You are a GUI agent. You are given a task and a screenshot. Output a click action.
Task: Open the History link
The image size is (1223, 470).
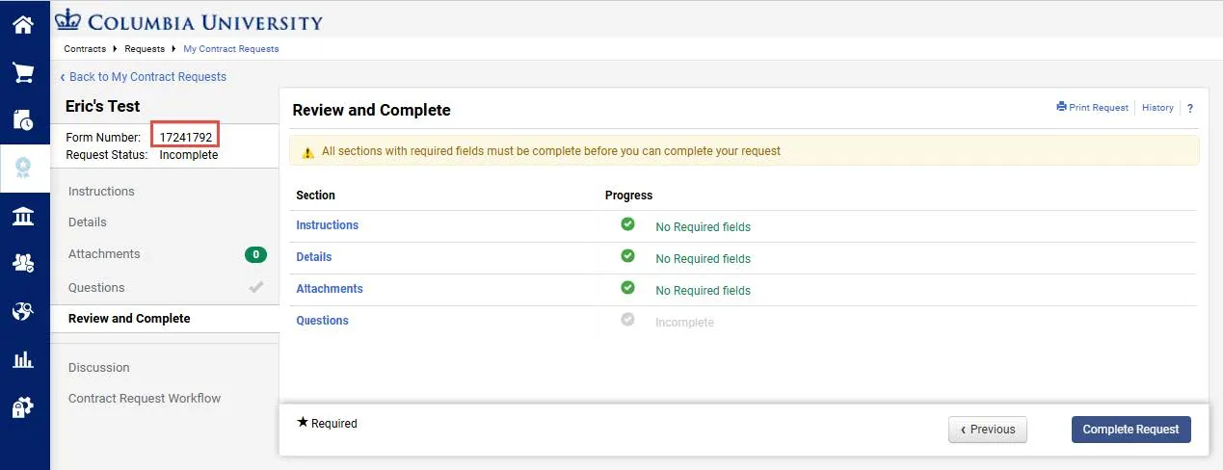pyautogui.click(x=1157, y=108)
